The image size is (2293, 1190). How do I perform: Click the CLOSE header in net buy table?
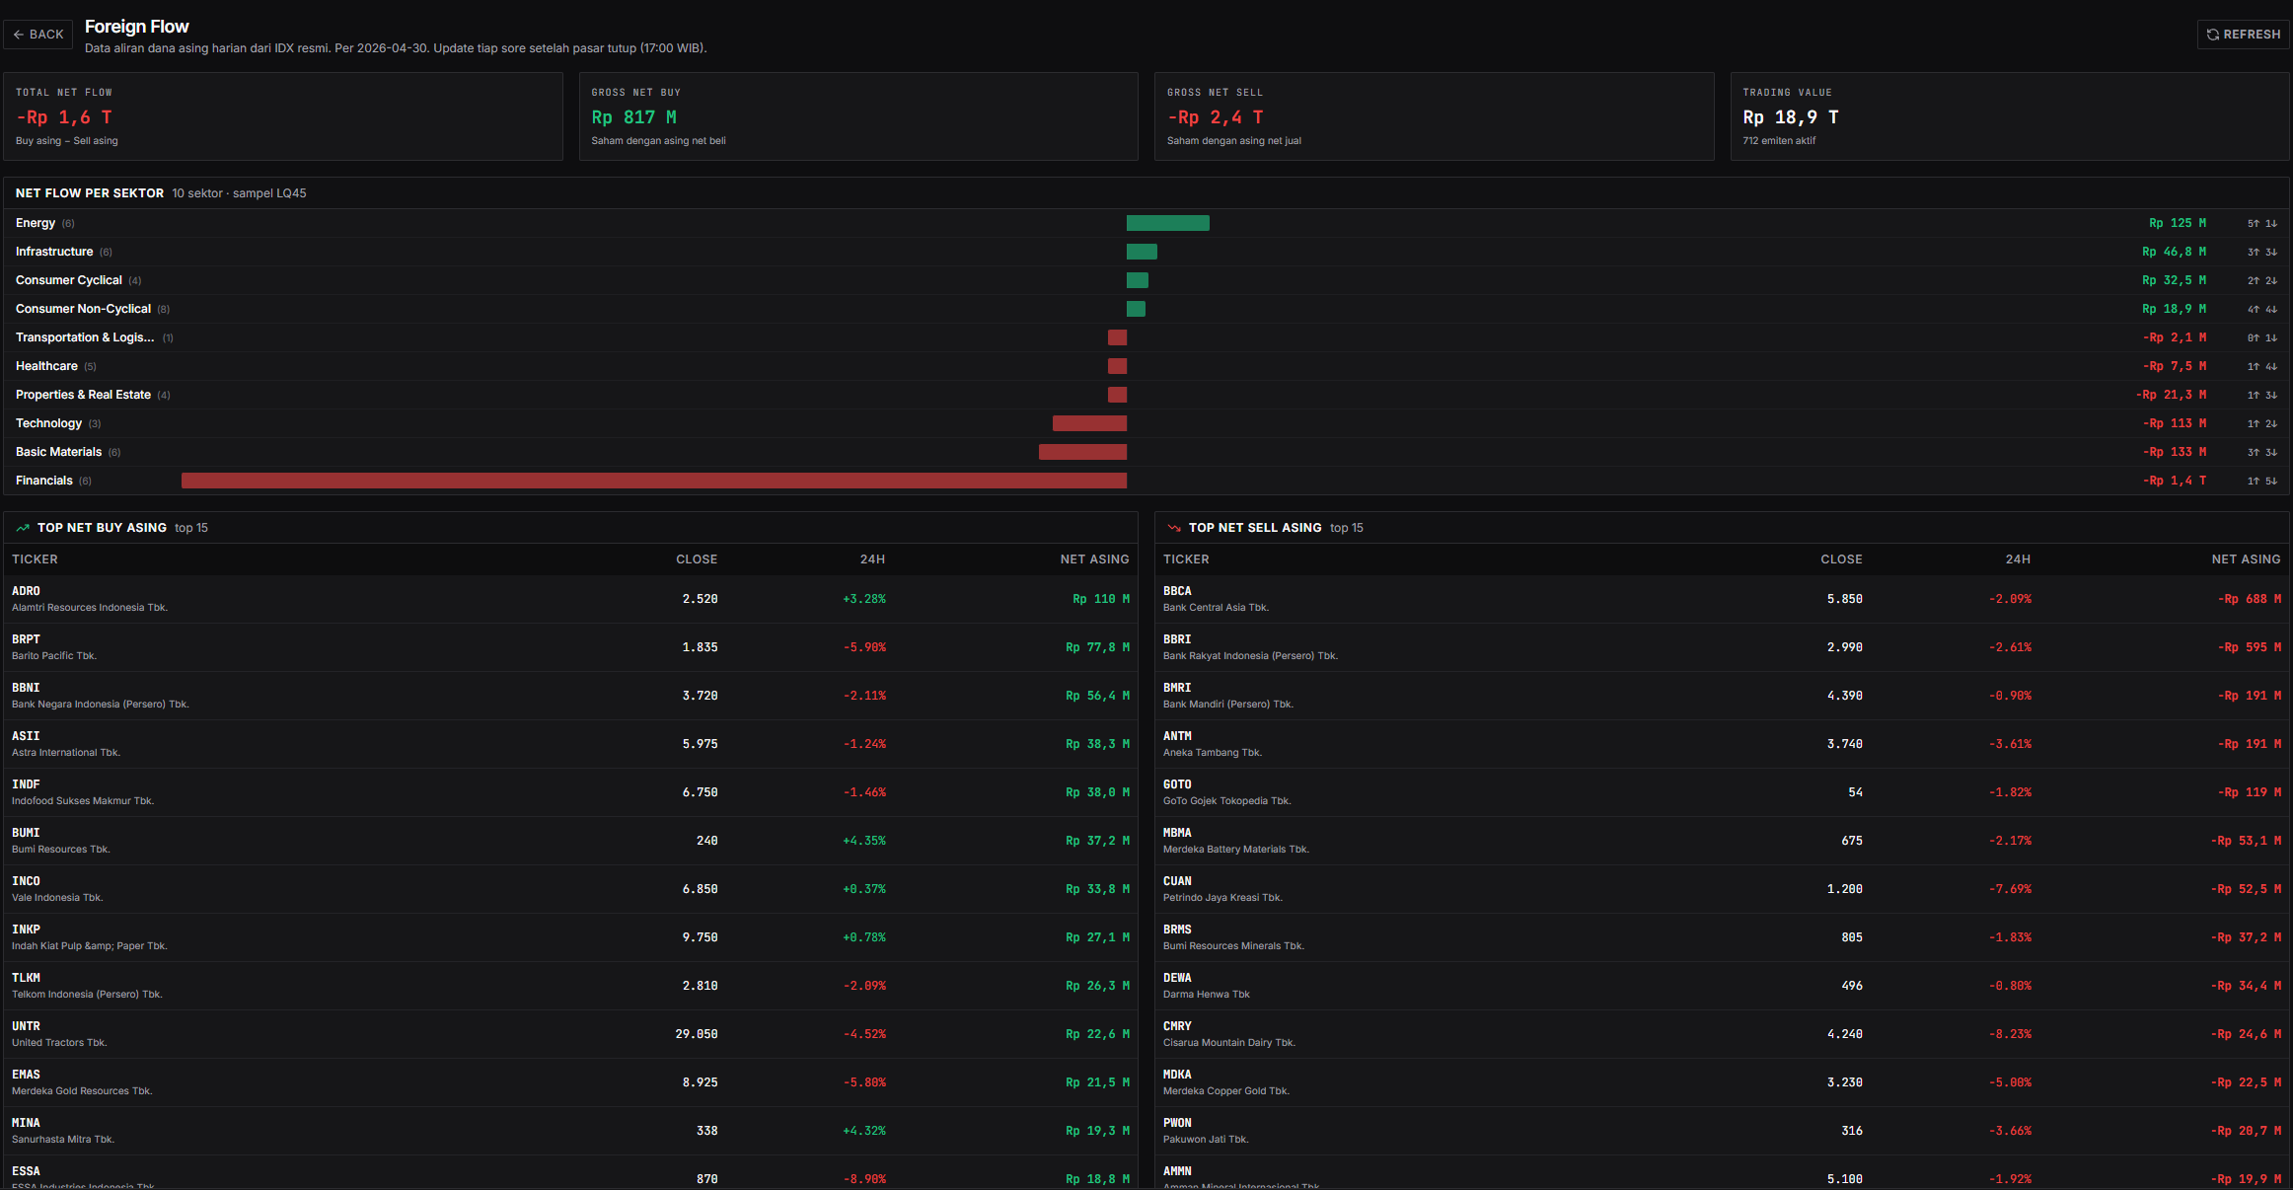pyautogui.click(x=697, y=559)
